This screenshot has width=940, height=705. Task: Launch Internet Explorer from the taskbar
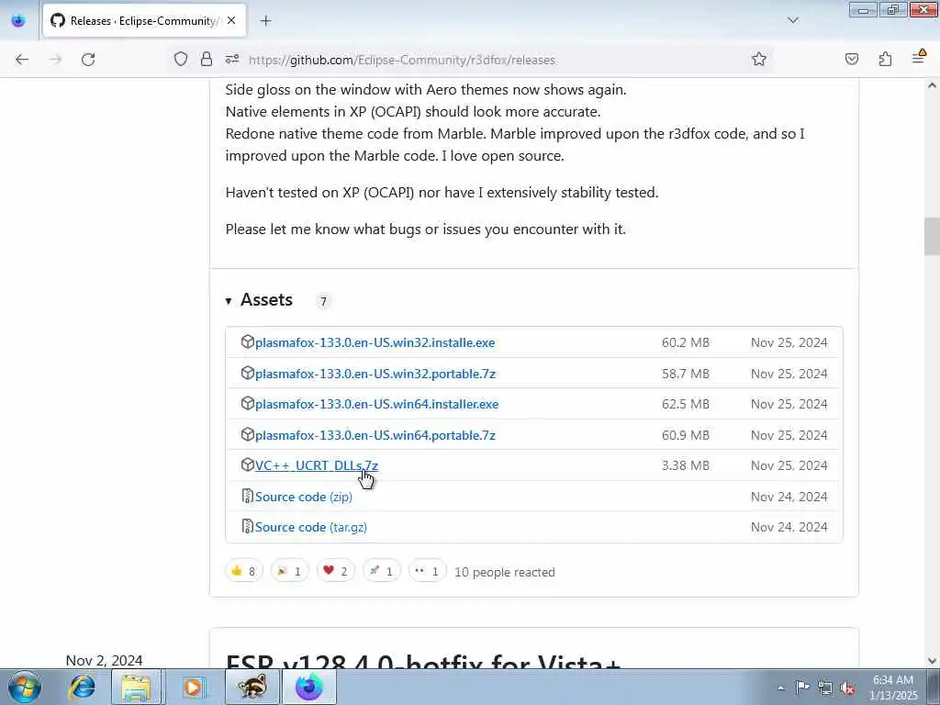coord(82,687)
